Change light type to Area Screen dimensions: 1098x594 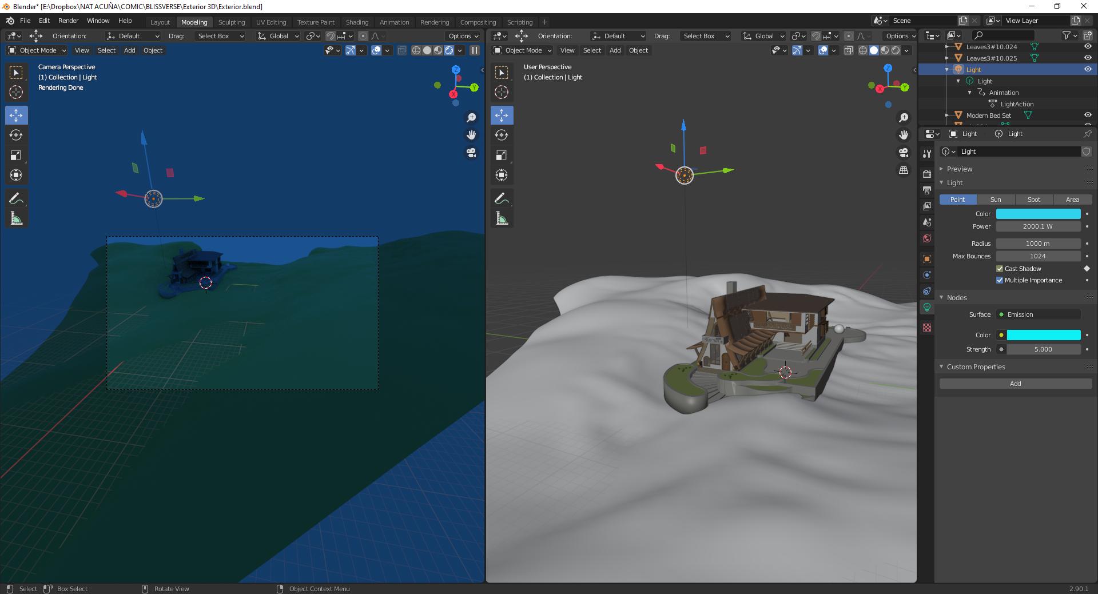click(x=1072, y=200)
